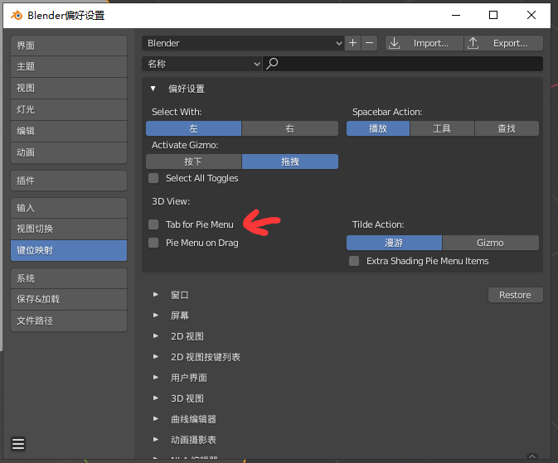
Task: Maximize the Blender preferences window
Action: click(493, 15)
